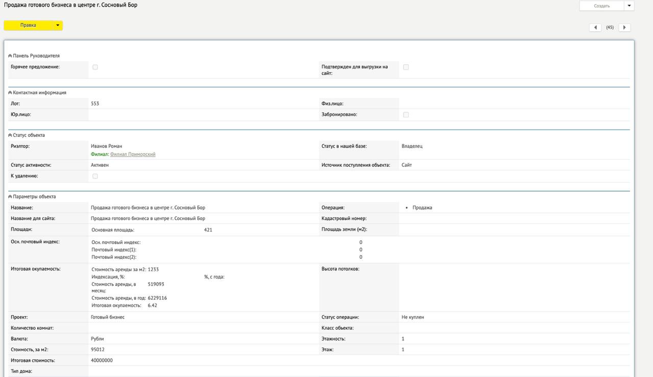This screenshot has height=377, width=653.
Task: Go to previous record arrow
Action: click(x=595, y=28)
